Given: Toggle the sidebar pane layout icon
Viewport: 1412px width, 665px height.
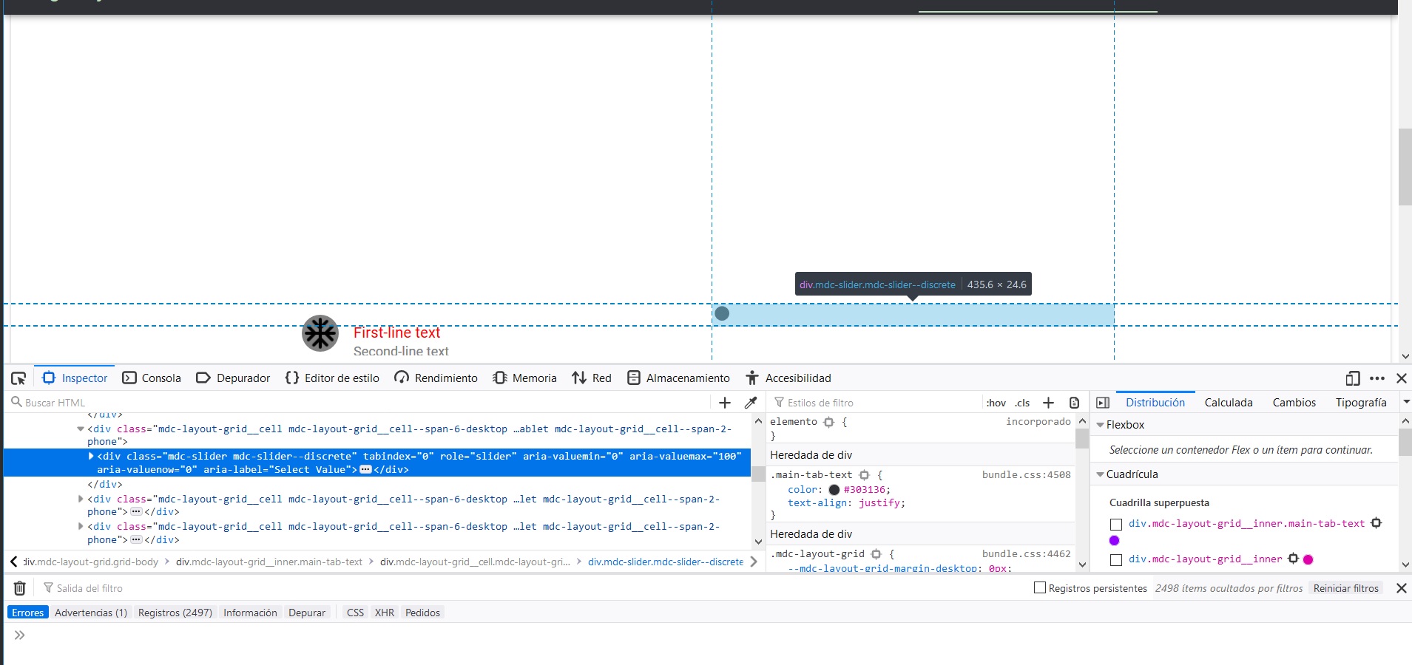Looking at the screenshot, I should pyautogui.click(x=1103, y=403).
